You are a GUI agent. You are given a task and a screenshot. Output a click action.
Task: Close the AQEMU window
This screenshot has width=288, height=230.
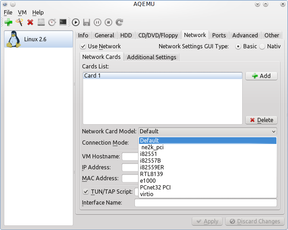coord(283,4)
